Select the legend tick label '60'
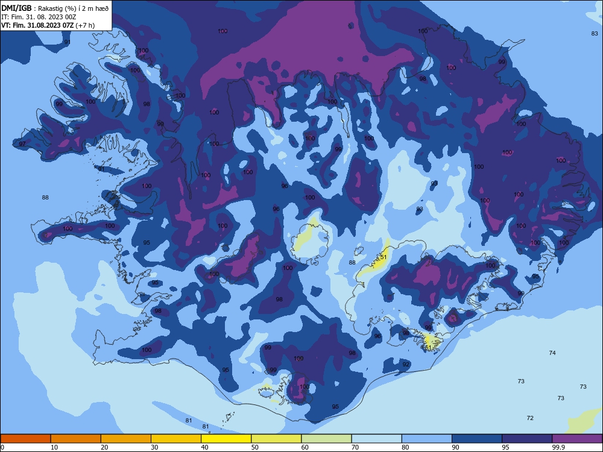The width and height of the screenshot is (603, 452). tap(305, 447)
